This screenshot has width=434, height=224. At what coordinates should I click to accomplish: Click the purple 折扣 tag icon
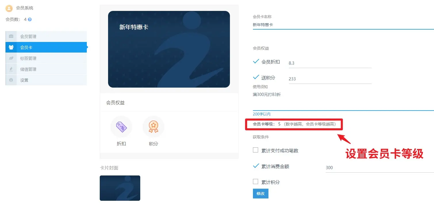tap(121, 127)
